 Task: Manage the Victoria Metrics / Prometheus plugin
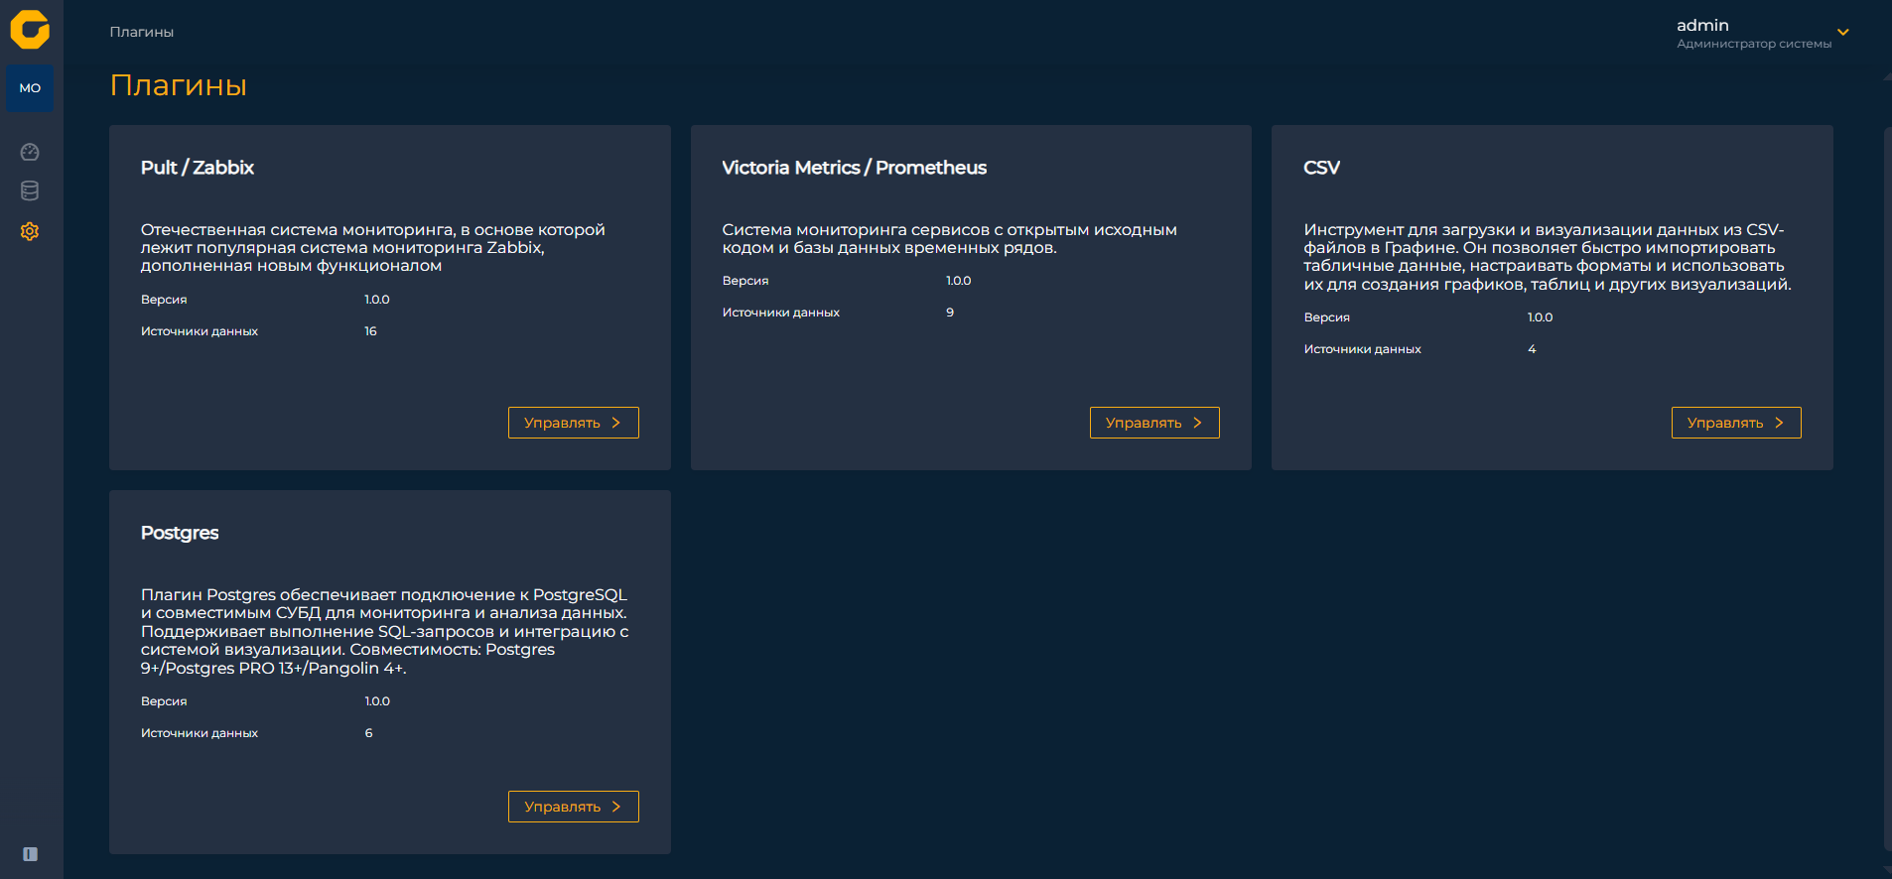point(1154,423)
